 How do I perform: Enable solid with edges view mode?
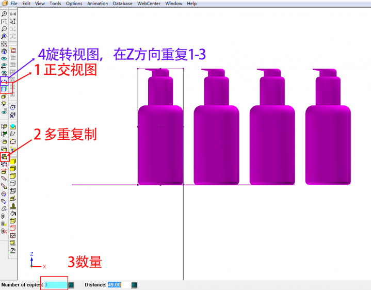13,168
